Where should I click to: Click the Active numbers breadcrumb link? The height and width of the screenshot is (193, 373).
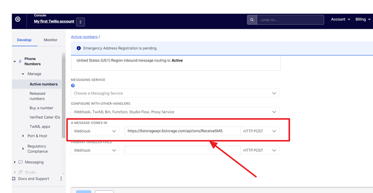click(x=84, y=37)
